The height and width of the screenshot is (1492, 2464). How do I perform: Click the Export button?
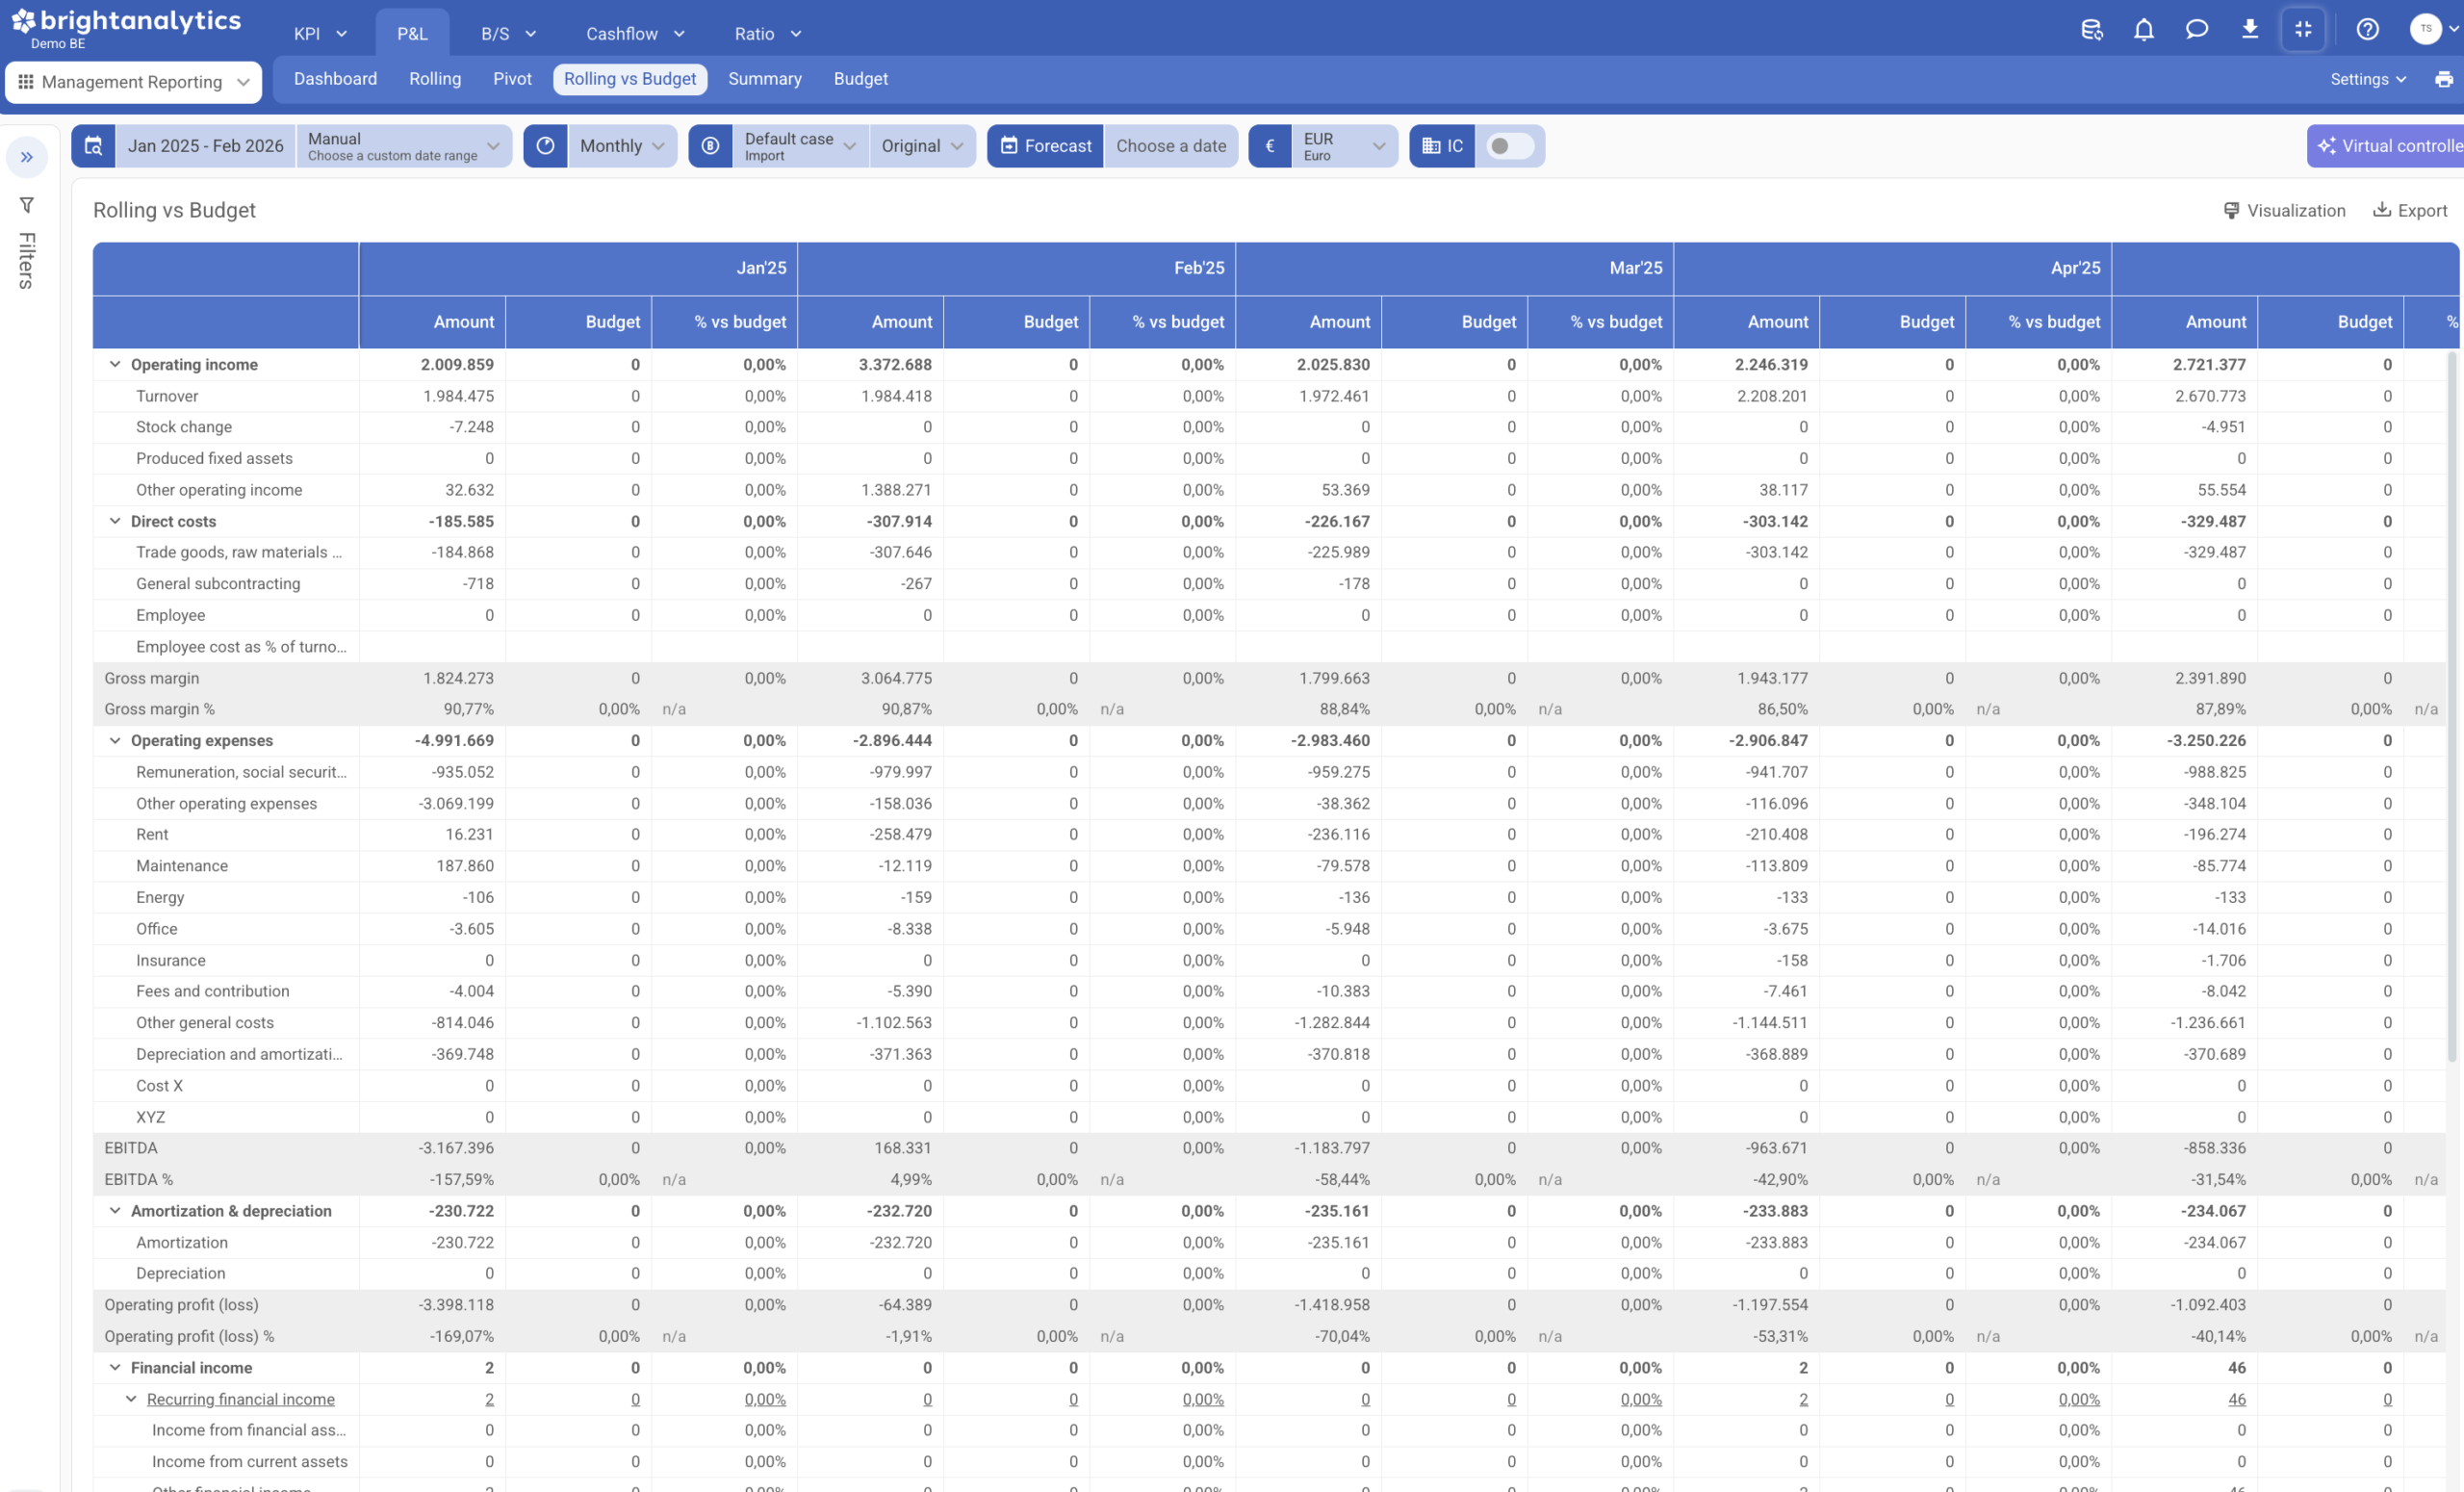click(2411, 210)
